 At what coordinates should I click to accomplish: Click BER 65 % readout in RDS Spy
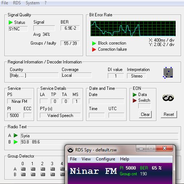151,168
